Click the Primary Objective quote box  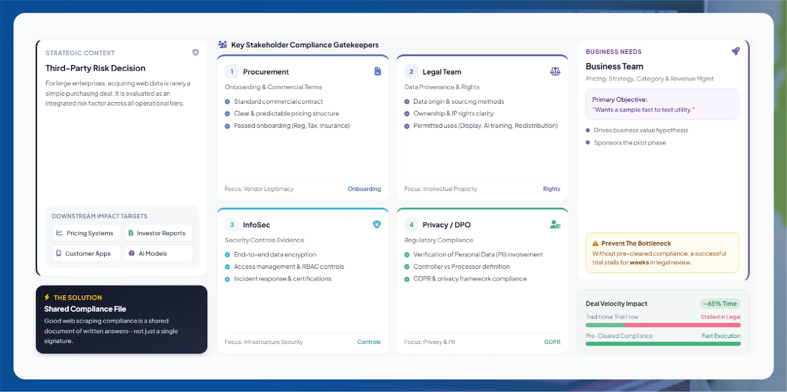(662, 104)
